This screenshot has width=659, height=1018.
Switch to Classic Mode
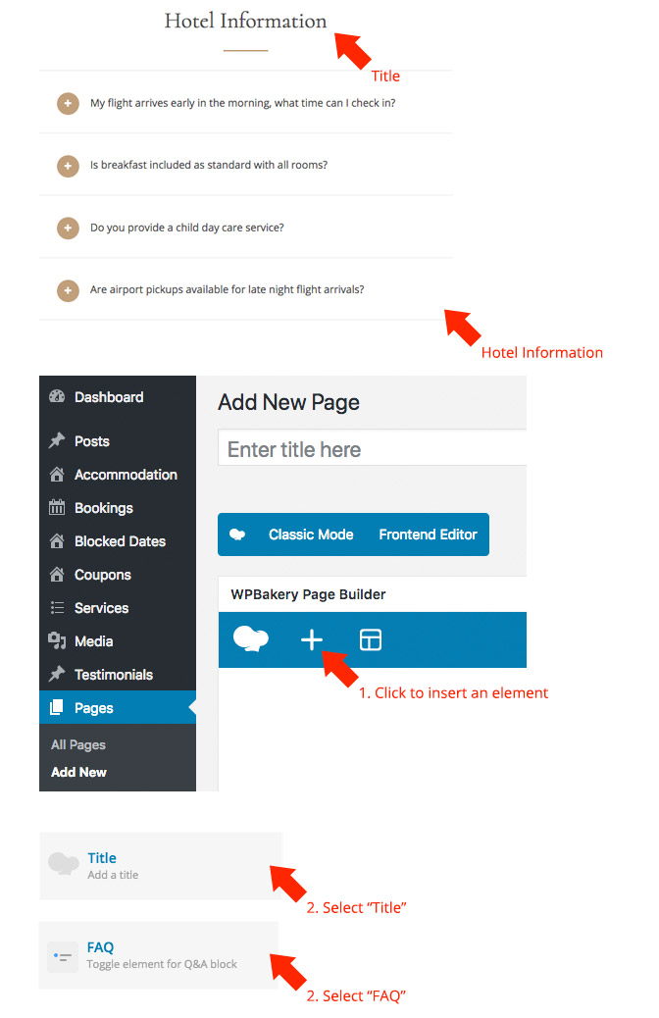coord(311,534)
